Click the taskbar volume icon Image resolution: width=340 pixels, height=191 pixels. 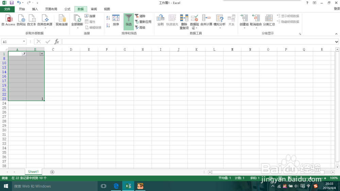296,186
